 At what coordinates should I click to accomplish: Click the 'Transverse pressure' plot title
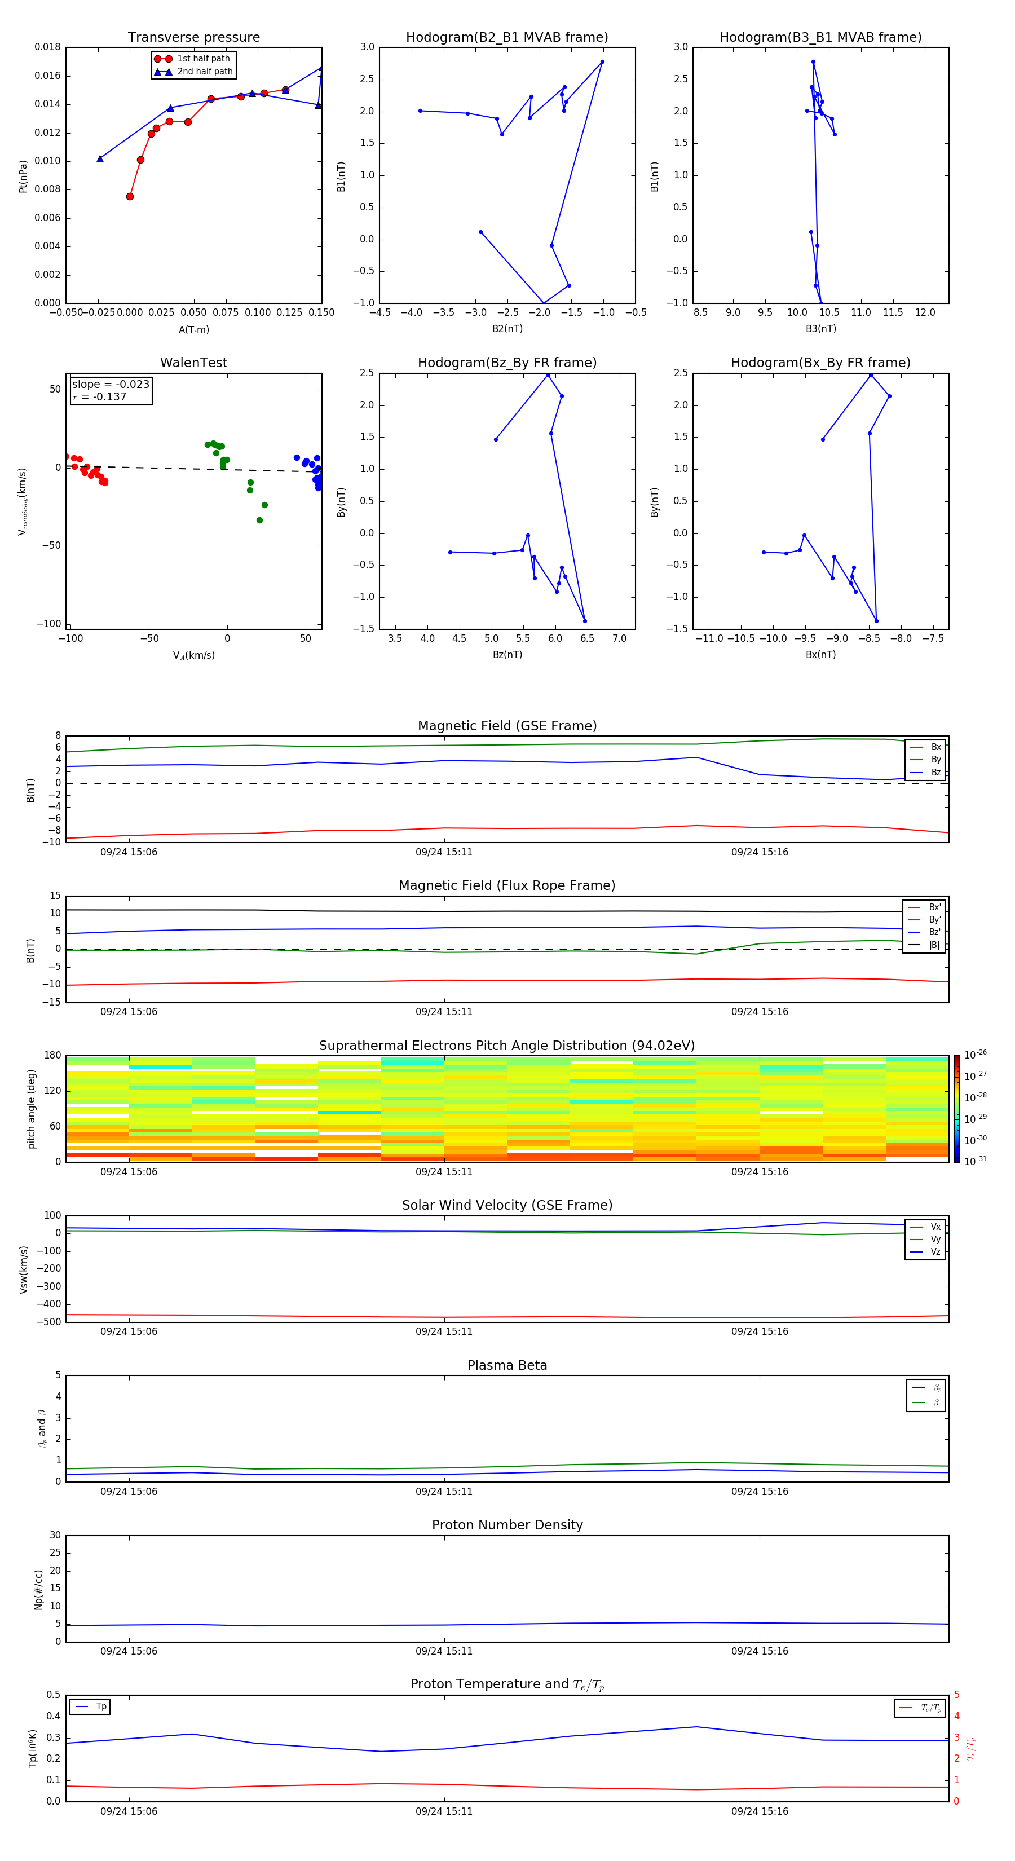193,38
